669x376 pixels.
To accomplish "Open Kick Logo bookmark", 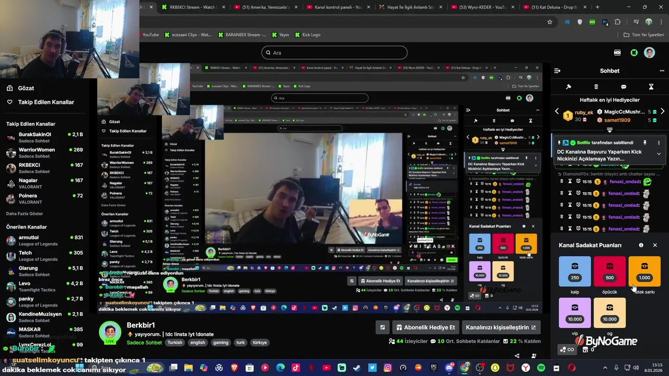I will click(x=307, y=35).
